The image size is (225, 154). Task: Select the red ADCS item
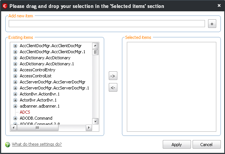pyautogui.click(x=25, y=112)
